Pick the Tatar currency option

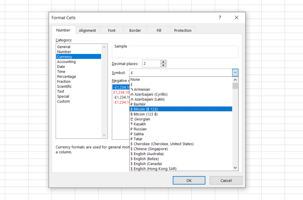pos(181,139)
